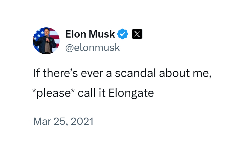Click the black X affiliation badge
The image size is (244, 153).
[137, 34]
